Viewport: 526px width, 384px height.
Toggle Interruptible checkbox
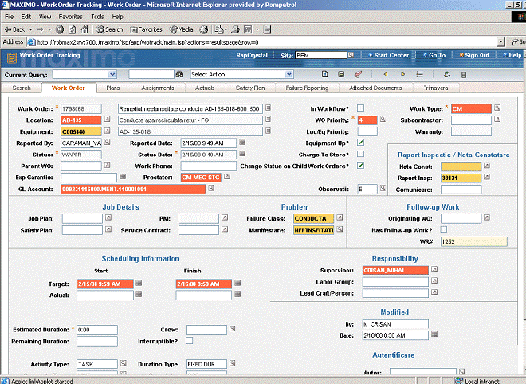[x=190, y=341]
